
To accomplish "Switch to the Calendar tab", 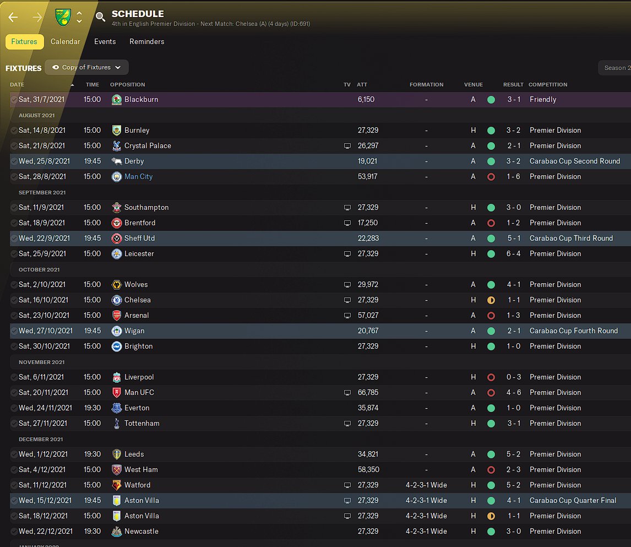I will [x=65, y=41].
